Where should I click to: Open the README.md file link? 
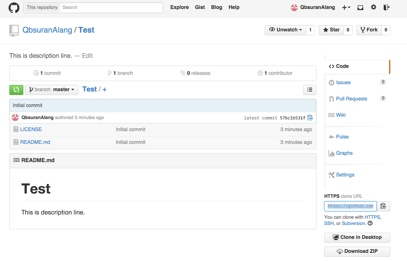pos(35,142)
